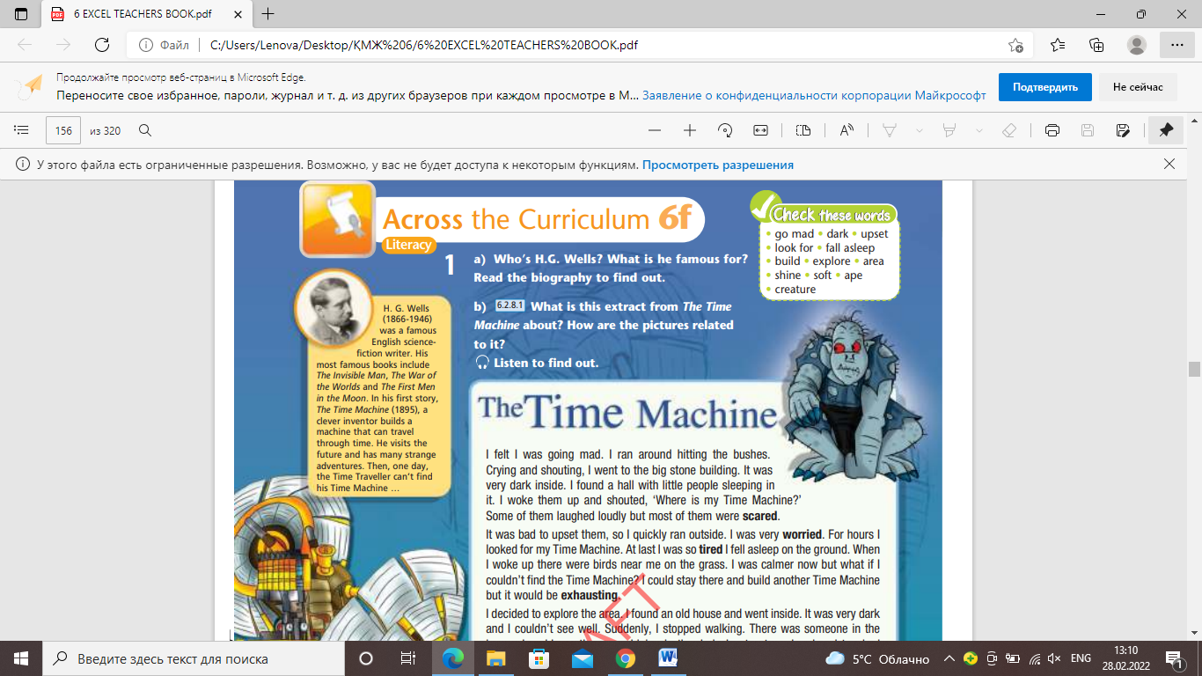The width and height of the screenshot is (1202, 676).
Task: Expand the Highlight tool options dropdown
Action: coord(979,130)
